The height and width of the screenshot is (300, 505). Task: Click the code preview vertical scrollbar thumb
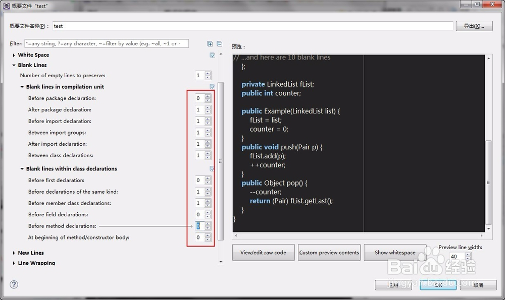(488, 183)
